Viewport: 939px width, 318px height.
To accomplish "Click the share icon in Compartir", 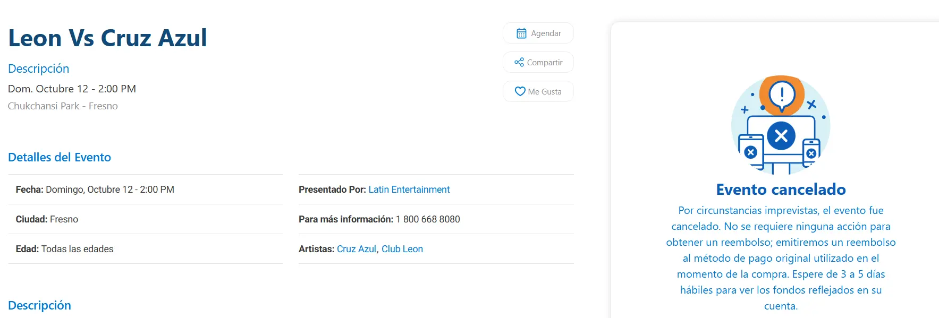I will click(519, 63).
